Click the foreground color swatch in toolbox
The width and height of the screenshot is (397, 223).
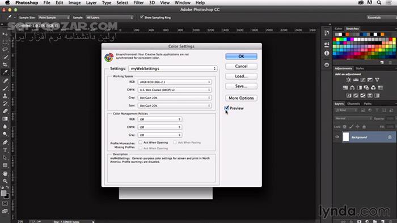pyautogui.click(x=3, y=193)
